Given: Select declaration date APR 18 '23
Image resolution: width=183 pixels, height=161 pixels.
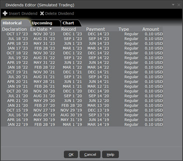Looking at the screenshot, I should click(x=18, y=43).
